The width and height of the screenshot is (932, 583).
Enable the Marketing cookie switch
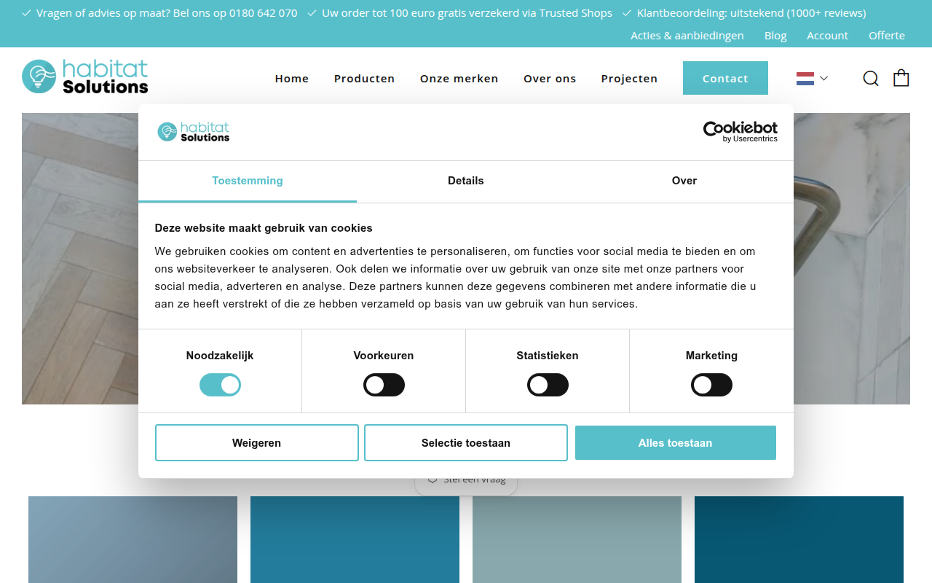(x=711, y=385)
